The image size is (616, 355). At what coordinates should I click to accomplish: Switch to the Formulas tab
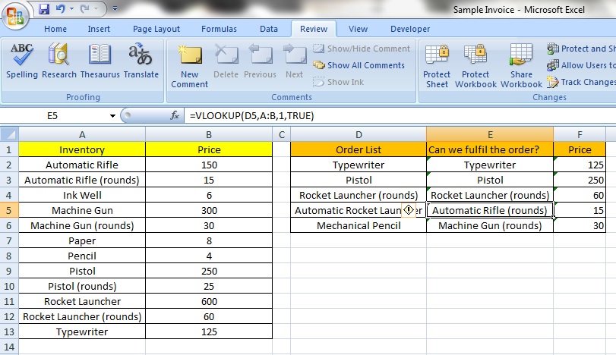point(219,29)
